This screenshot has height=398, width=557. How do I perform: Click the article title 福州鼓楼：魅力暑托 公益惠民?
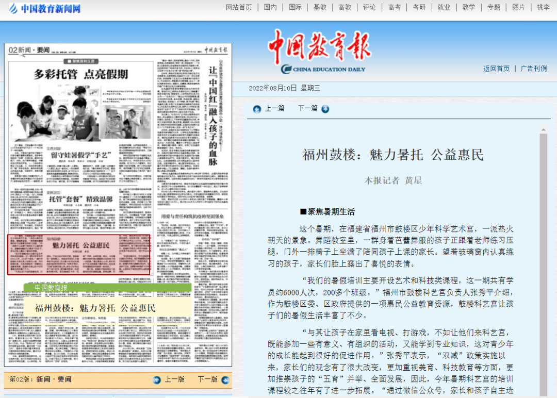click(393, 155)
